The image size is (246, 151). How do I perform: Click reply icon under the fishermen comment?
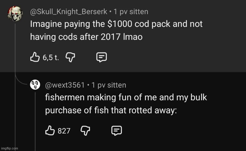click(x=116, y=130)
